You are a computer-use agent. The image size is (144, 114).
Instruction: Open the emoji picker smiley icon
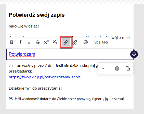click(x=86, y=42)
